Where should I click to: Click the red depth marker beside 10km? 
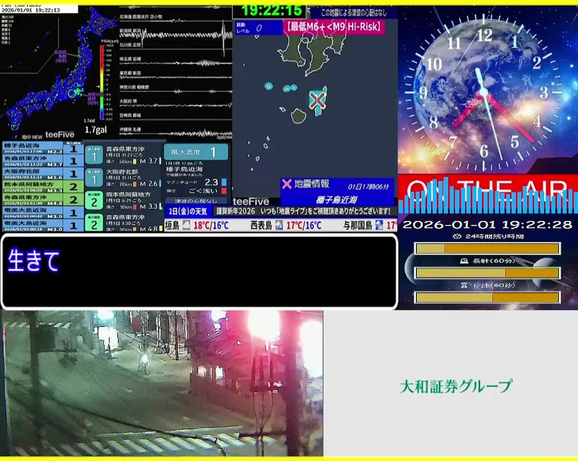[134, 207]
